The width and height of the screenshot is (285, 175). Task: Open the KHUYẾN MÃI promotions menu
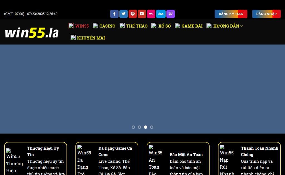point(91,38)
